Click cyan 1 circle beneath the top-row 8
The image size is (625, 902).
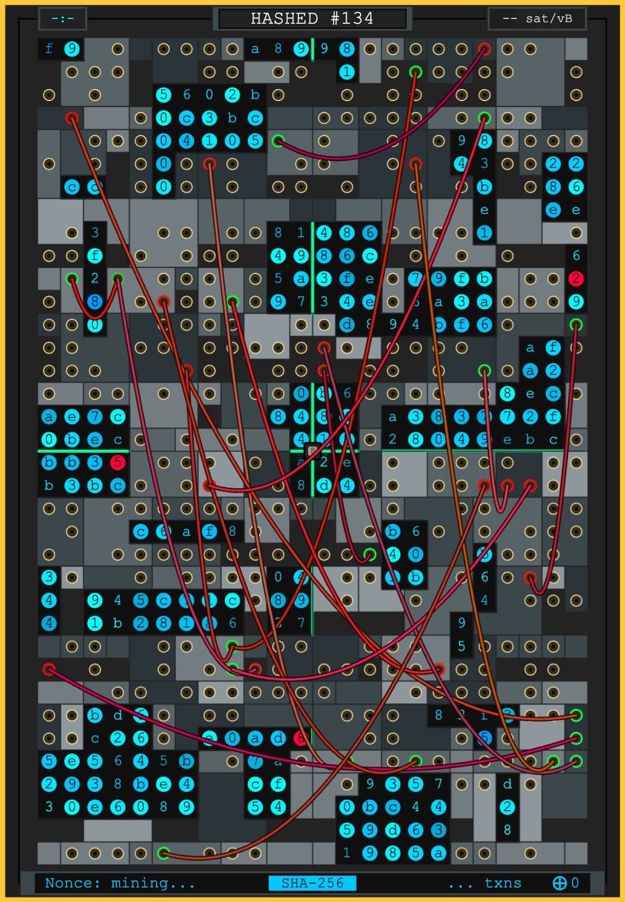point(347,72)
